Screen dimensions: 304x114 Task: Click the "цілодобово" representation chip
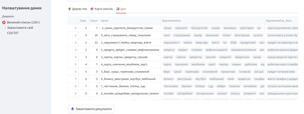pyautogui.click(x=185, y=93)
